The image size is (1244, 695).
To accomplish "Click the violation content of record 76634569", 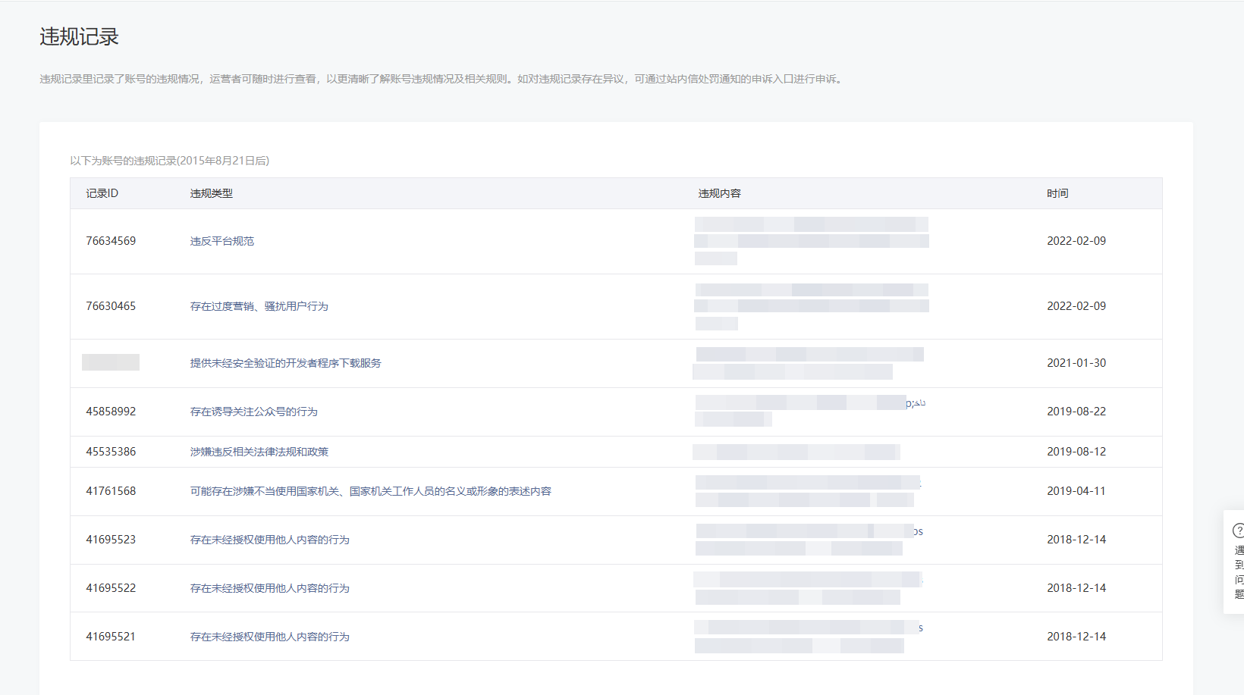I will pos(810,241).
